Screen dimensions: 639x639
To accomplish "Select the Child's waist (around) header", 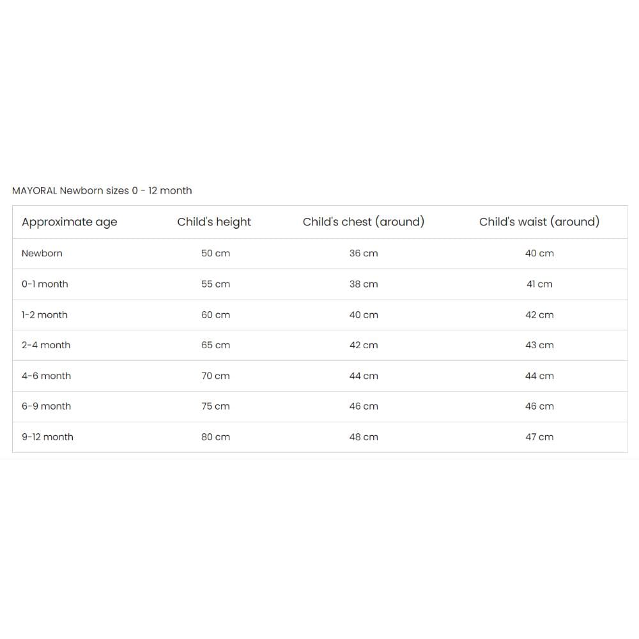I will click(x=539, y=222).
